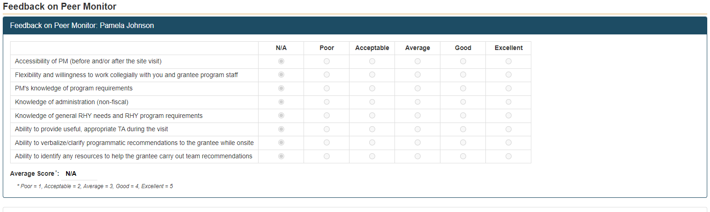Screen dimensions: 710x212
Task: Select N/A for identify any resources row
Action: [x=282, y=156]
